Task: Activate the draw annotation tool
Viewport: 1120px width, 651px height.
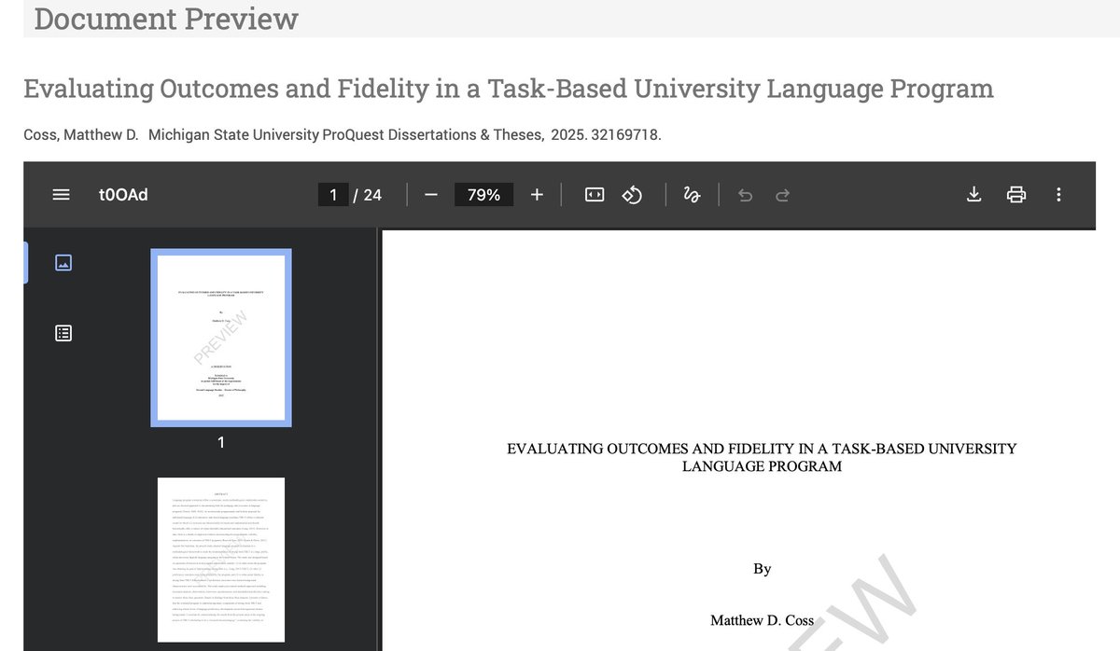Action: point(692,195)
